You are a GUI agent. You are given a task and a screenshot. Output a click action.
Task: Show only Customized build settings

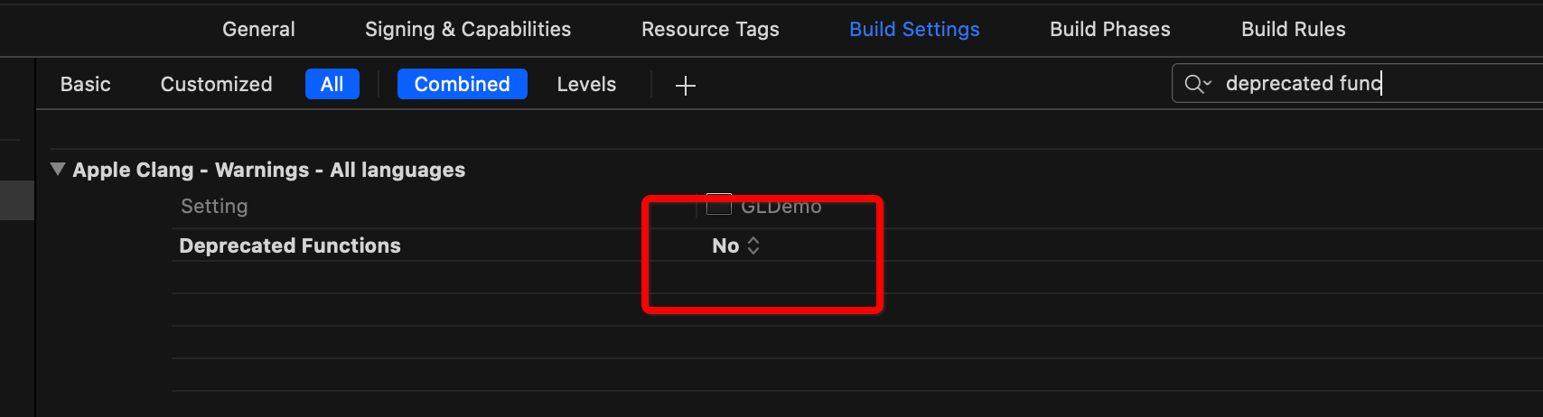tap(217, 84)
